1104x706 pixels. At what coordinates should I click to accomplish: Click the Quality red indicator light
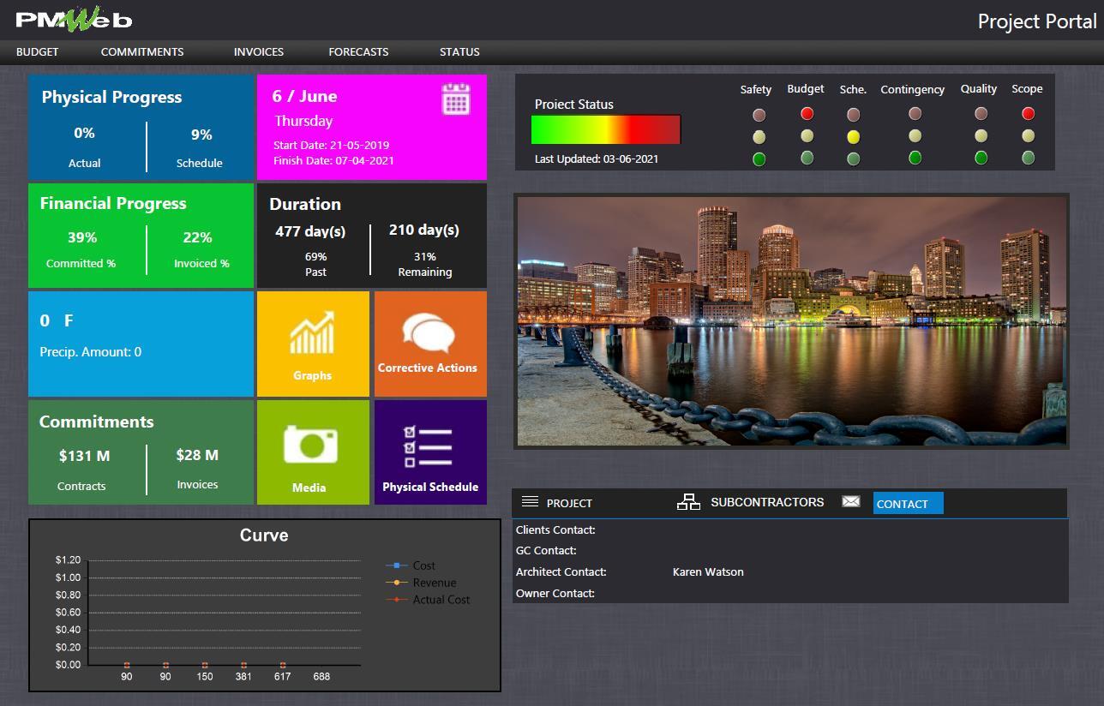tap(981, 113)
